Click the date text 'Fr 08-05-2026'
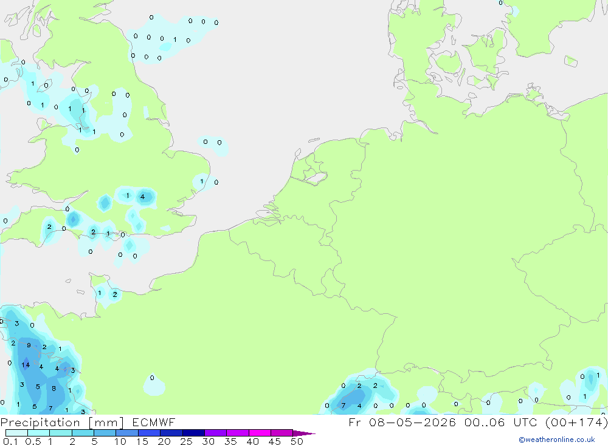608x445 pixels. click(x=402, y=423)
